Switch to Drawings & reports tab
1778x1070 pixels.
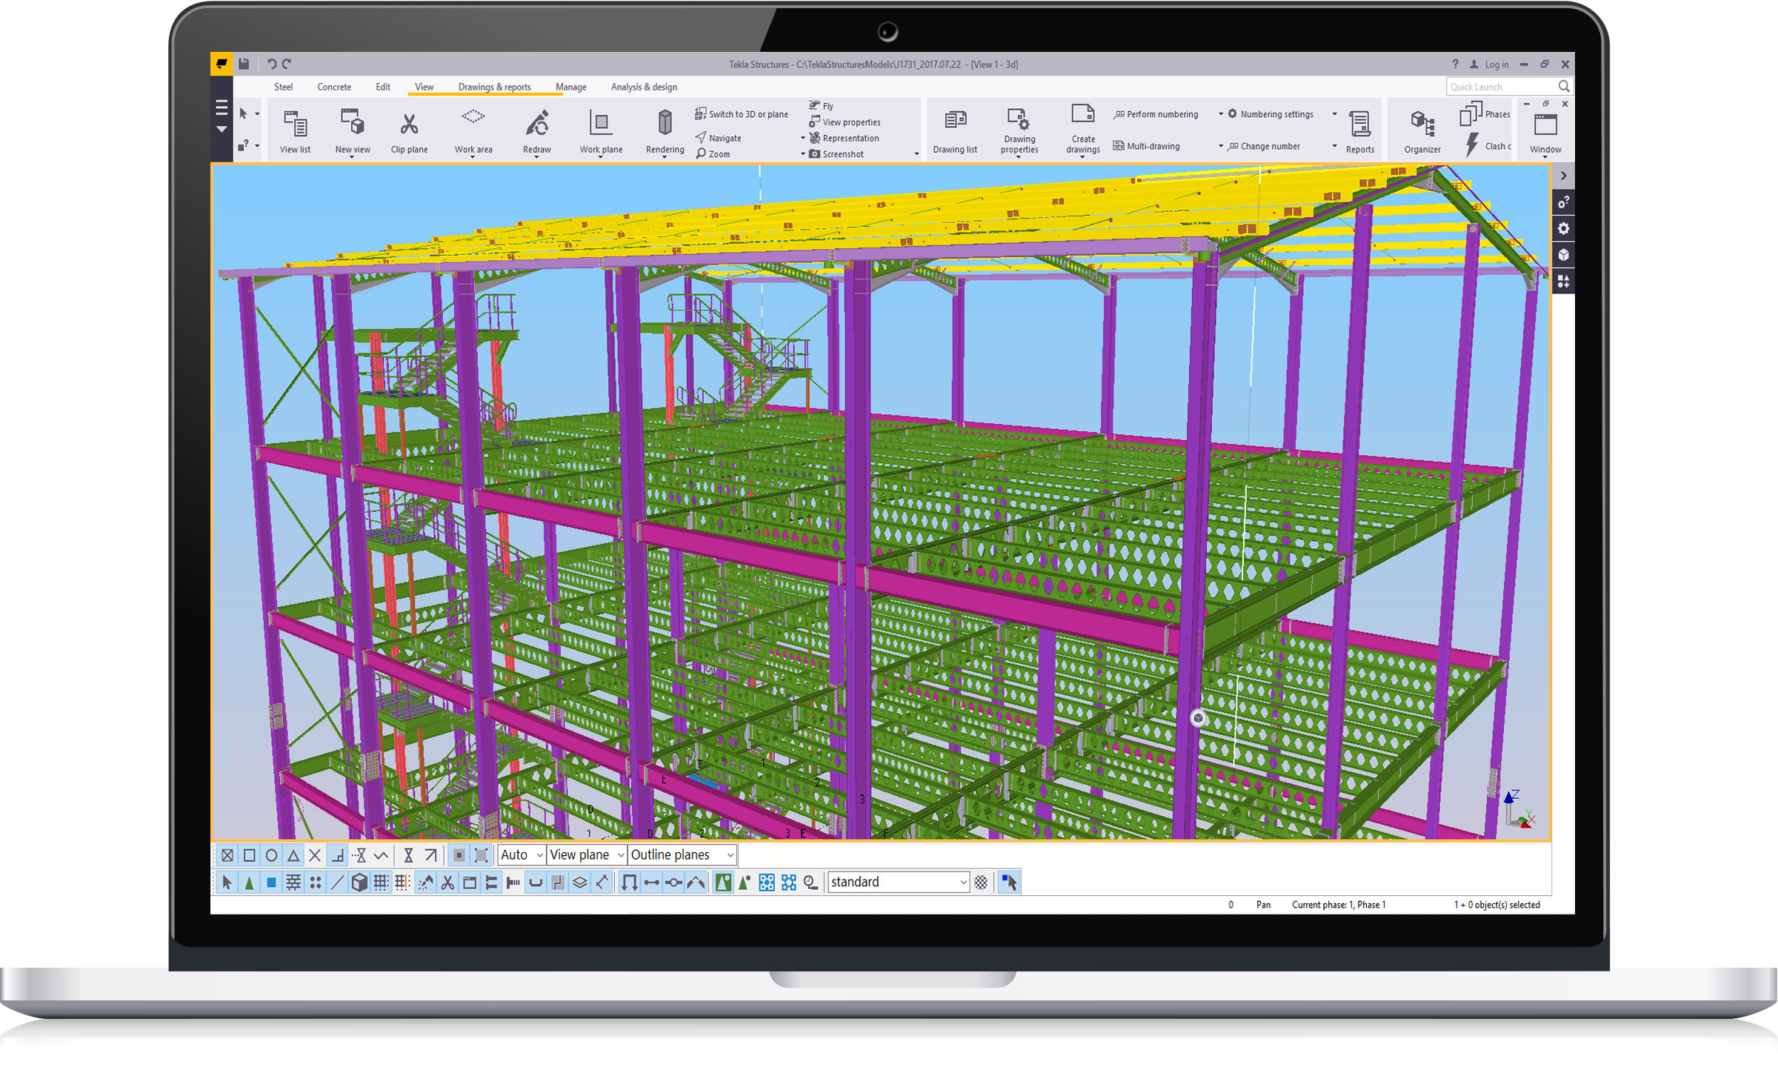[494, 87]
